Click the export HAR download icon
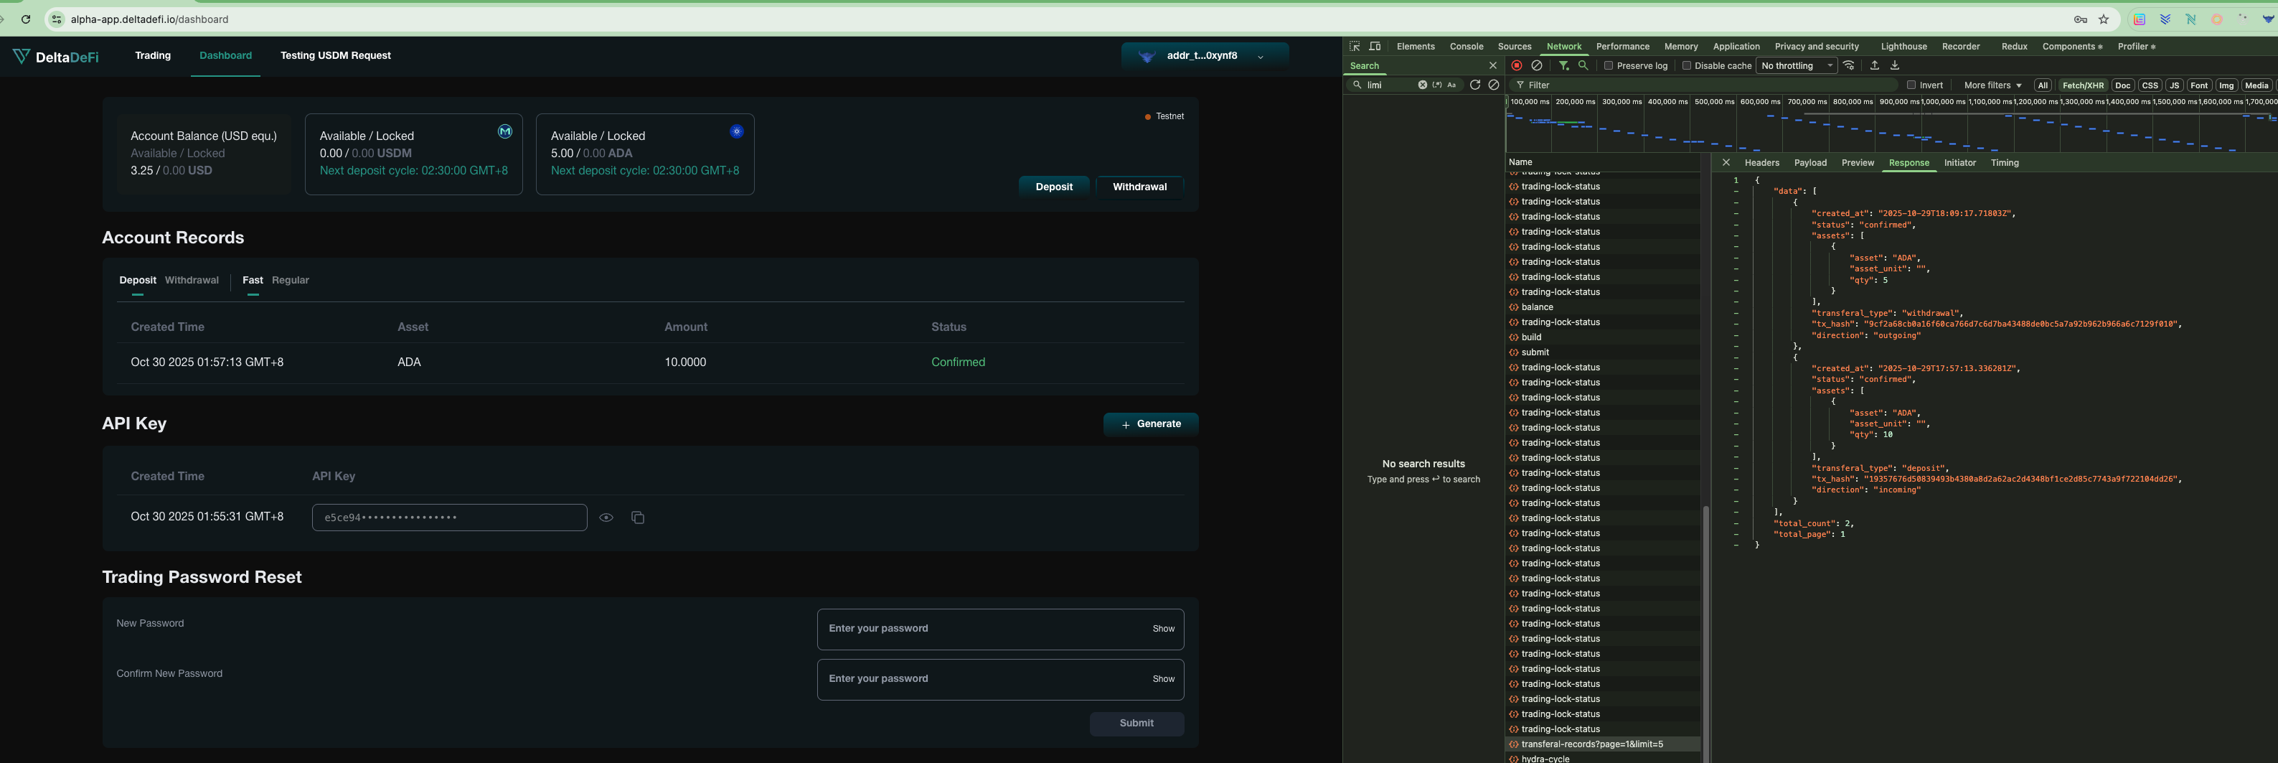 click(x=1895, y=65)
